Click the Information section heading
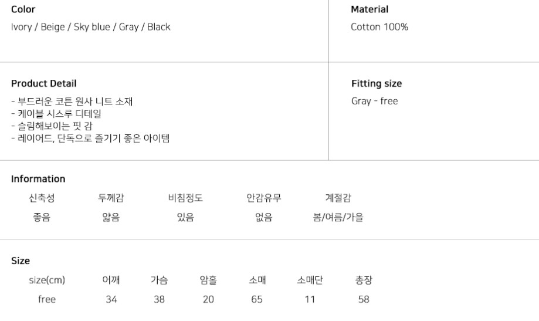 [38, 179]
